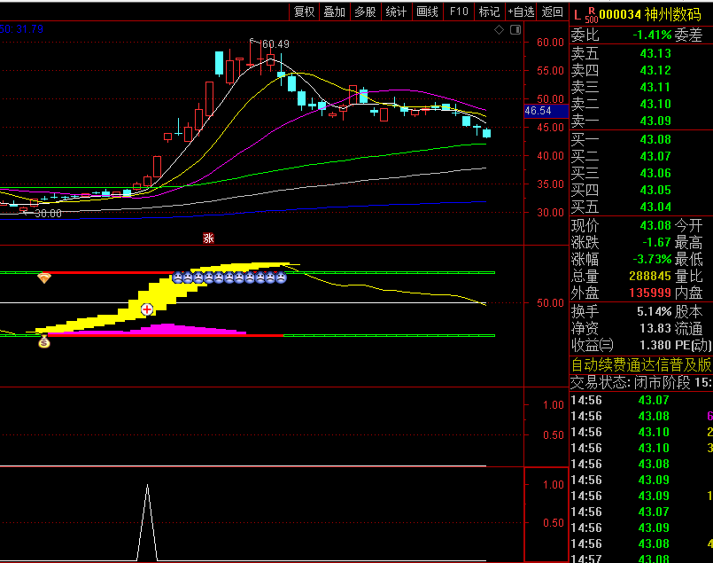Click the 标记 mark button

(490, 12)
